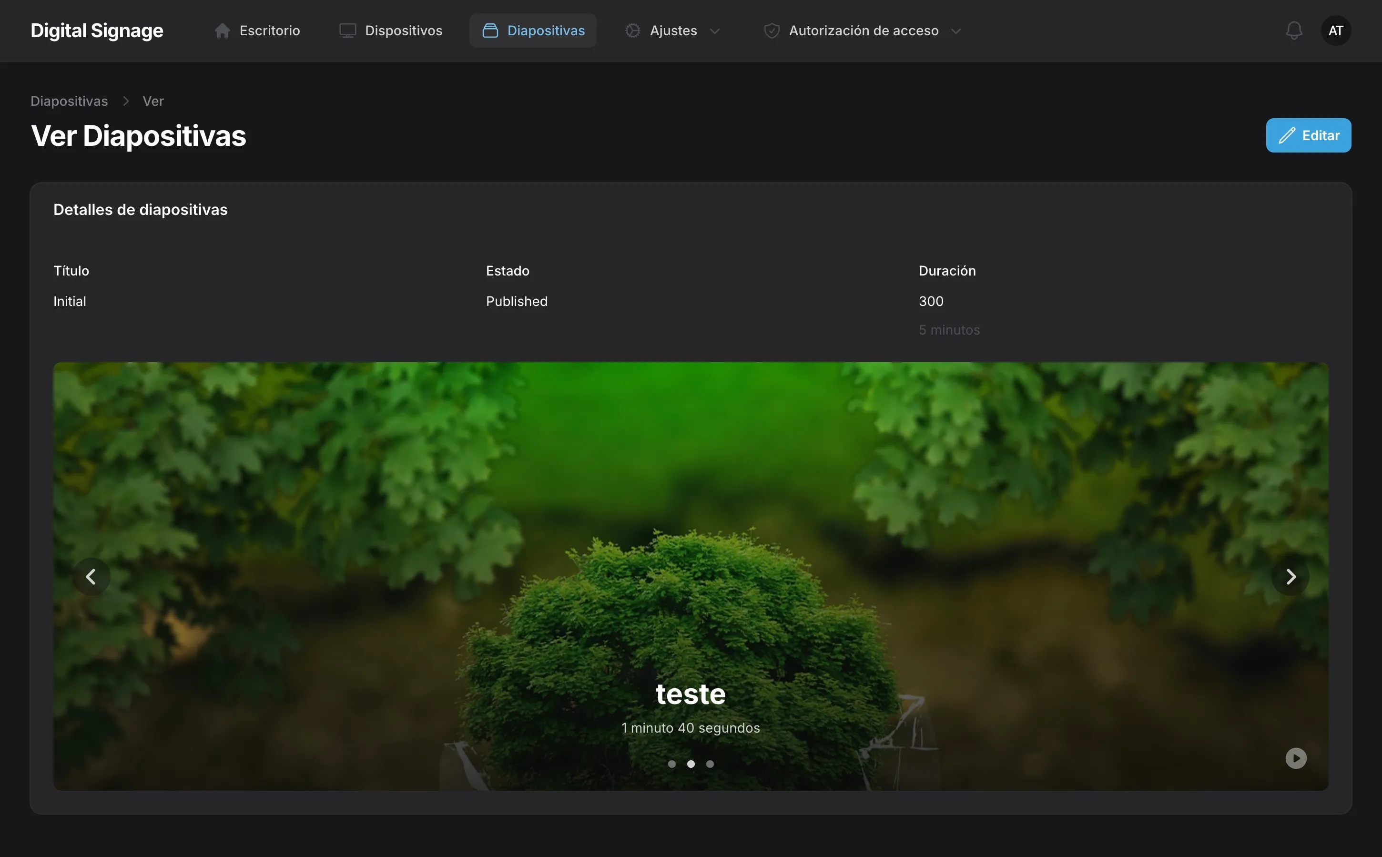Click the 'Estado' label

coord(507,271)
